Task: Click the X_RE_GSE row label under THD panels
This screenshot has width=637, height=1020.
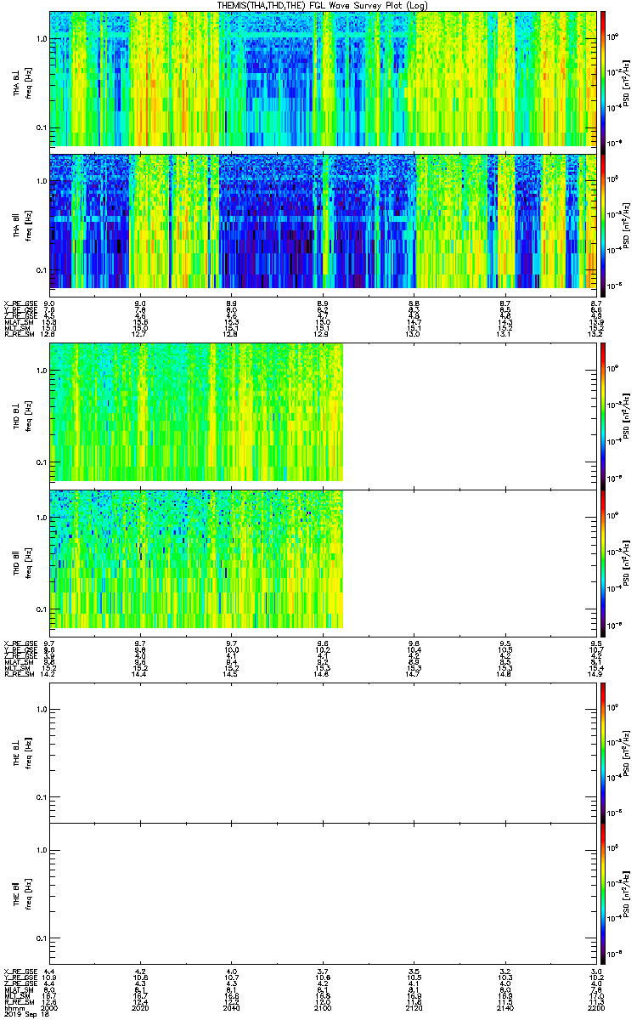Action: click(20, 643)
